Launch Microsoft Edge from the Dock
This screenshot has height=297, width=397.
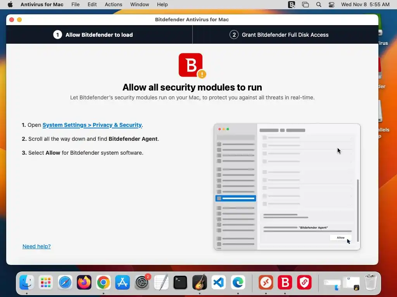tap(238, 282)
